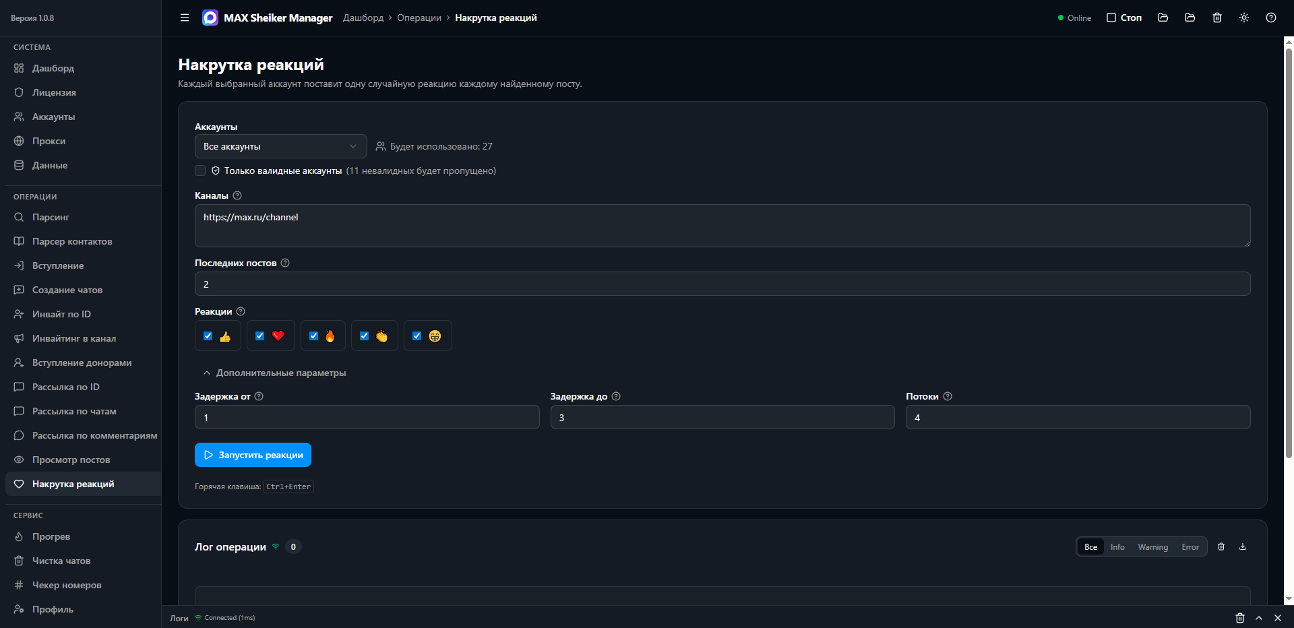Navigate to Операции breadcrumb link
Screen dimensions: 1294x628
tap(419, 18)
